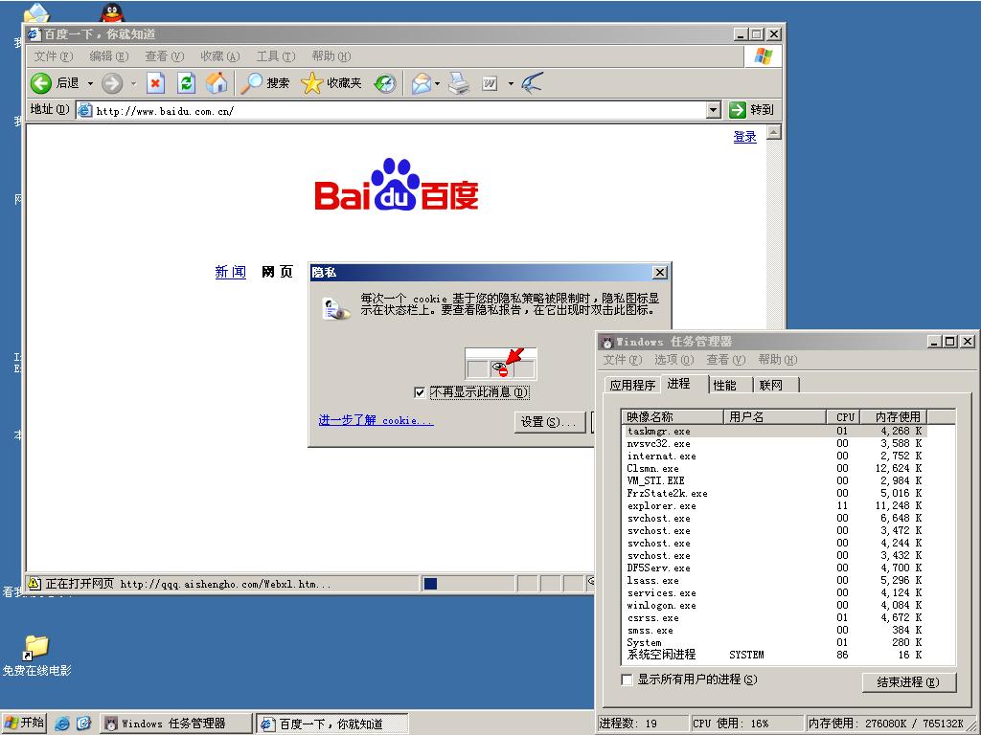Switch to Windows 任务管理器 taskbar button

point(176,724)
